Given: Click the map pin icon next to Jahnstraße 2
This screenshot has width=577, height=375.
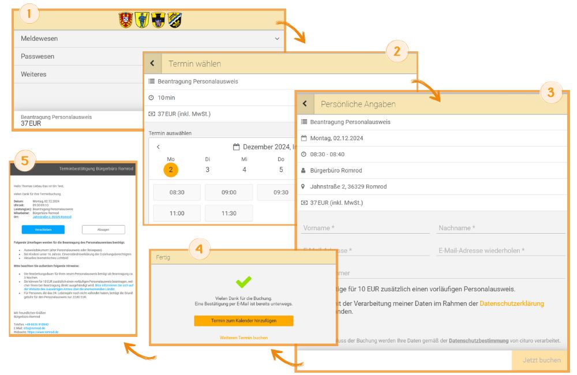Looking at the screenshot, I should pos(303,186).
